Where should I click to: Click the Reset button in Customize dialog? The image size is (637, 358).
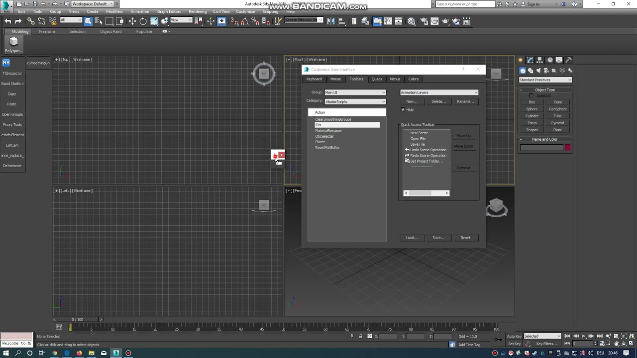coord(465,238)
